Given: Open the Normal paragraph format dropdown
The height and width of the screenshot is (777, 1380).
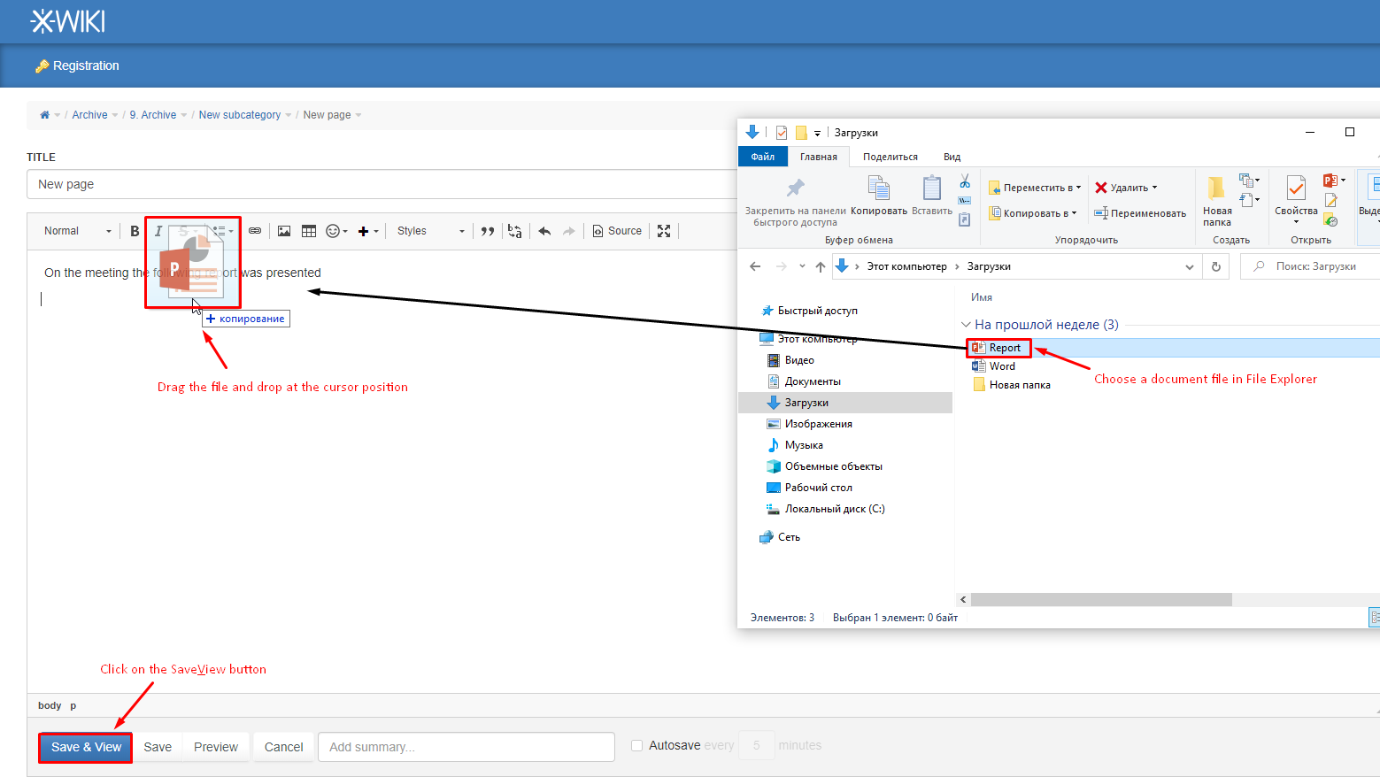Looking at the screenshot, I should tap(78, 231).
